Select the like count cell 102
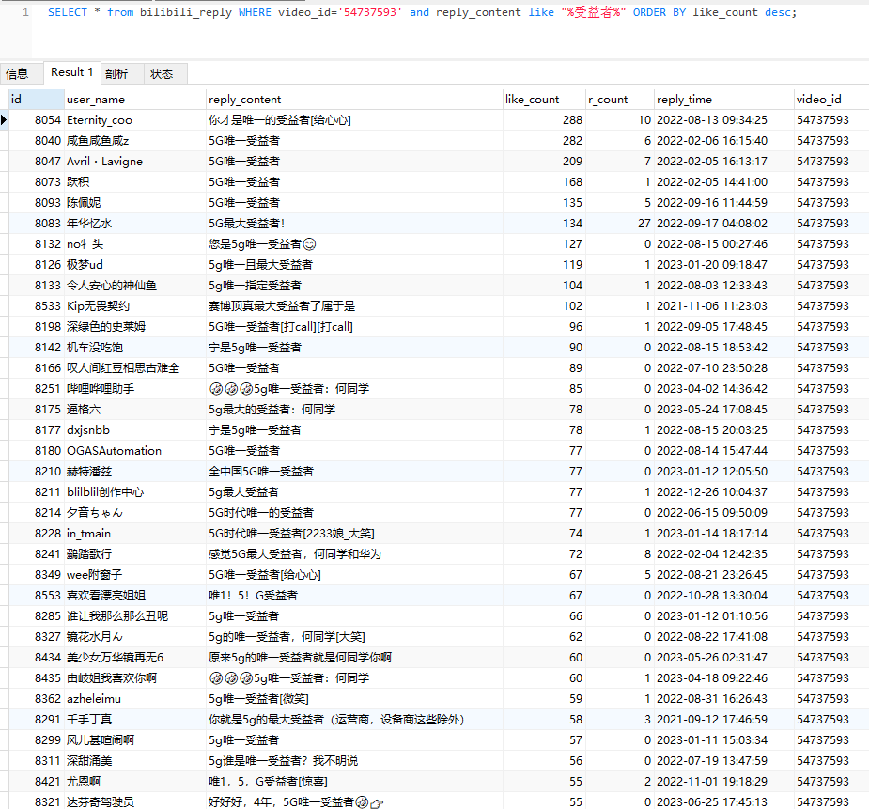 (x=544, y=306)
